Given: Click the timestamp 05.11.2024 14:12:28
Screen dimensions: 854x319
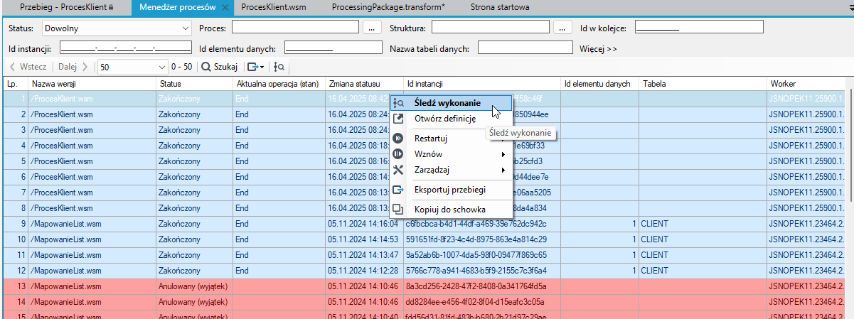Looking at the screenshot, I should pos(363,270).
